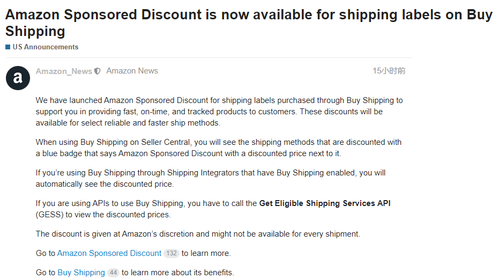Click the Amazon_News username
The width and height of the screenshot is (499, 279).
coord(64,71)
